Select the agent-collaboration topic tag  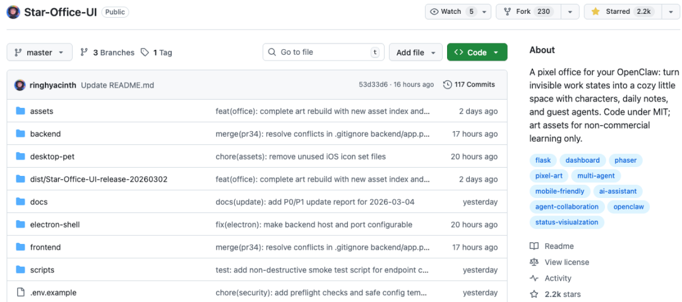coord(566,207)
